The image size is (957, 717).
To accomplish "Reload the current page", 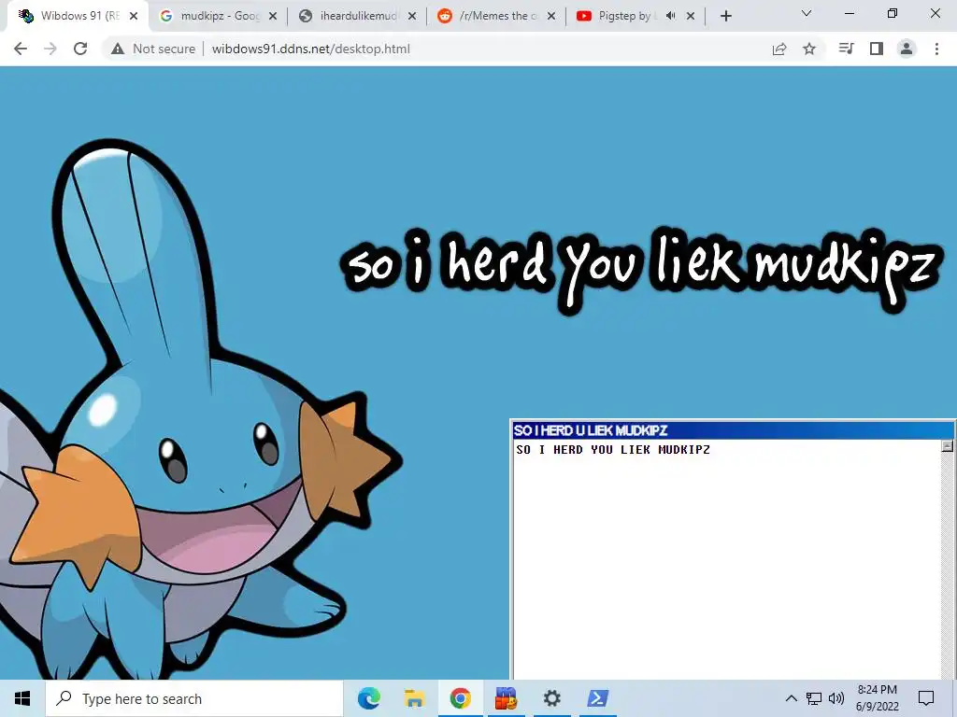I will pyautogui.click(x=80, y=49).
